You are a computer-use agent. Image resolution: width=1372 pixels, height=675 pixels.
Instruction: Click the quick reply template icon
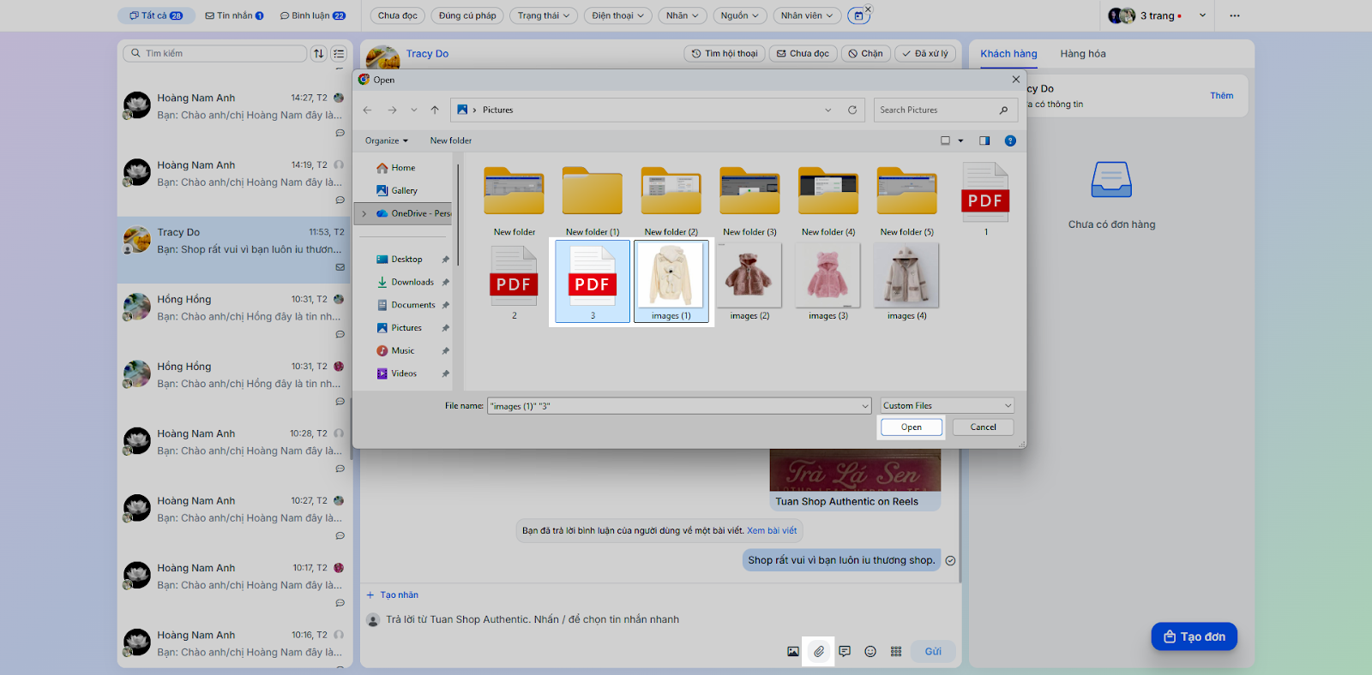point(845,652)
